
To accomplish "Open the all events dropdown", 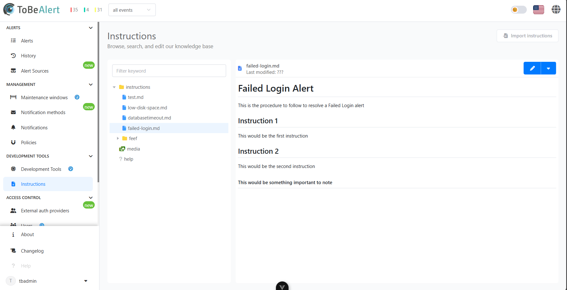I will 132,10.
